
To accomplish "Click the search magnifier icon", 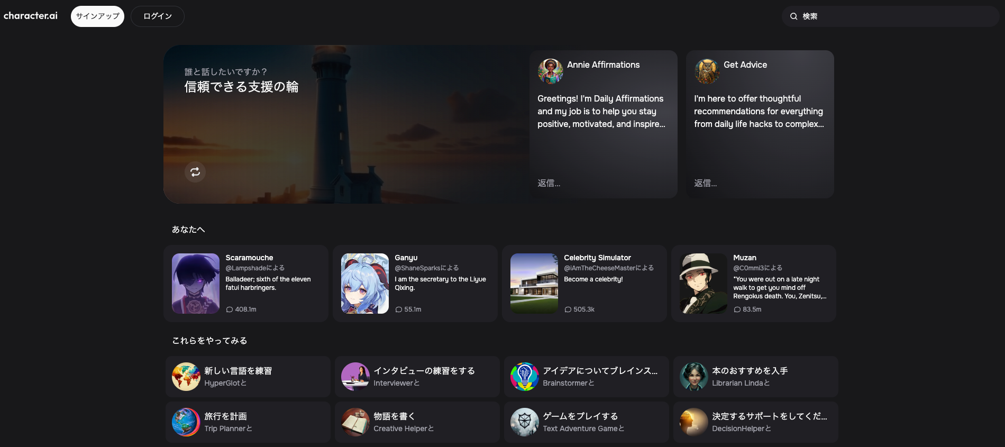I will coord(794,16).
